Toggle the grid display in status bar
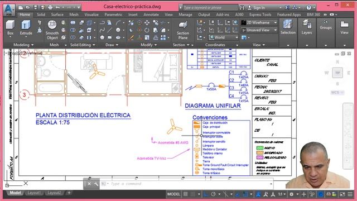 [x=186, y=194]
